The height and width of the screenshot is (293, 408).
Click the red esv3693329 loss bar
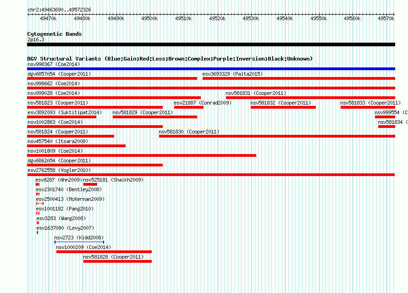pos(299,78)
